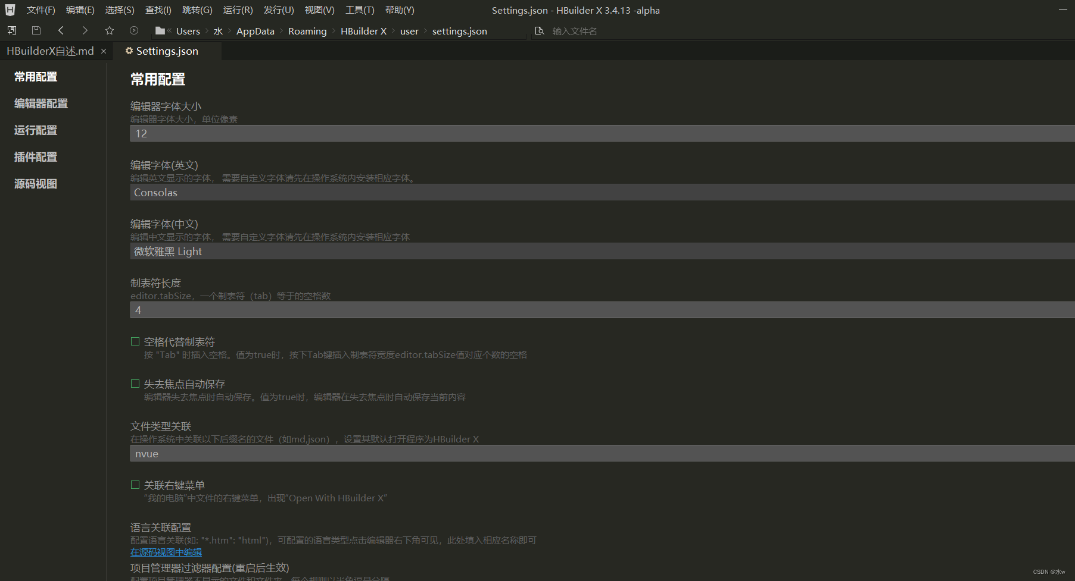
Task: Open the 在源码视图中编辑 link
Action: pos(166,552)
